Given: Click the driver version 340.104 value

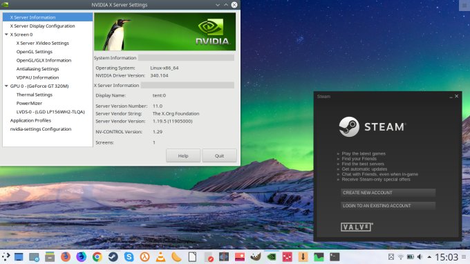Looking at the screenshot, I should pyautogui.click(x=159, y=75).
